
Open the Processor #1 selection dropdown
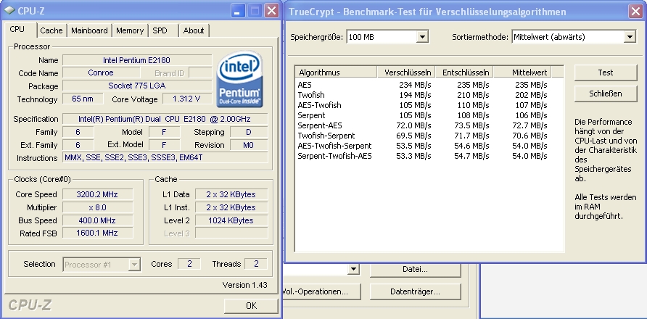click(102, 265)
